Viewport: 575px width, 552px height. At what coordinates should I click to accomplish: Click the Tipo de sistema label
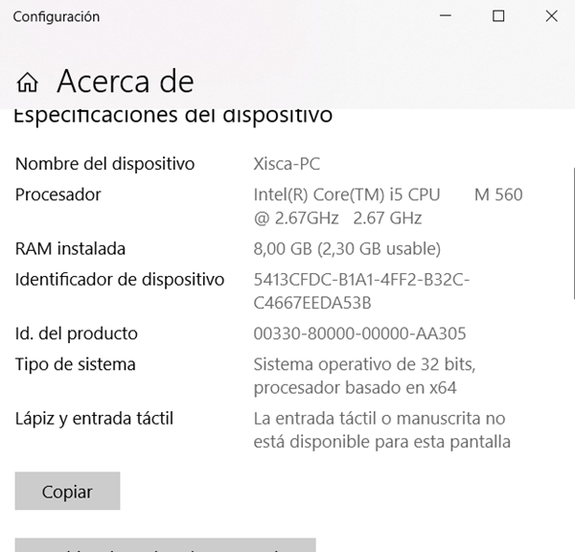click(76, 364)
